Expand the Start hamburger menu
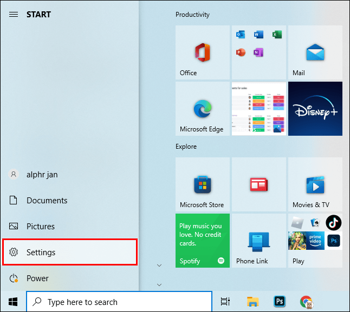This screenshot has width=350, height=312. click(x=14, y=15)
